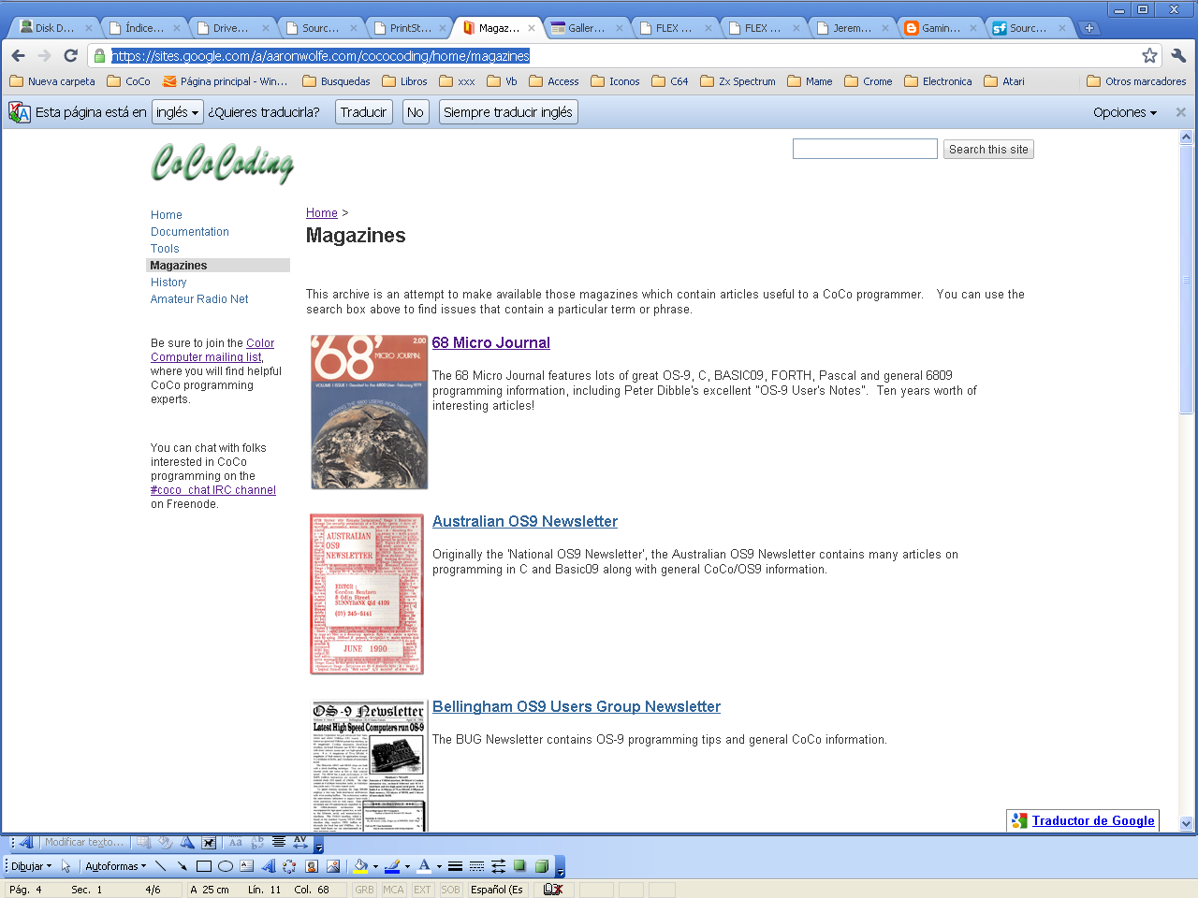
Task: Go to Documentation in the sidebar
Action: coord(190,232)
